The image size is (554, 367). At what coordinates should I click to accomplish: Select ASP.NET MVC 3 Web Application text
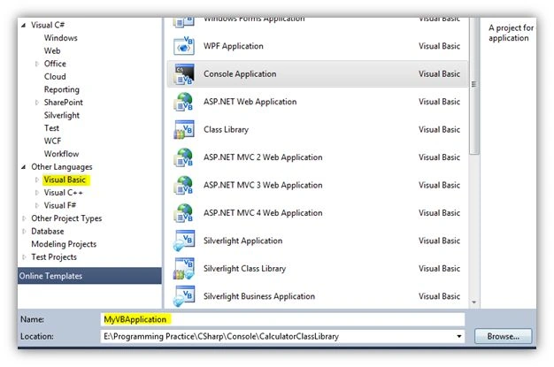point(263,185)
